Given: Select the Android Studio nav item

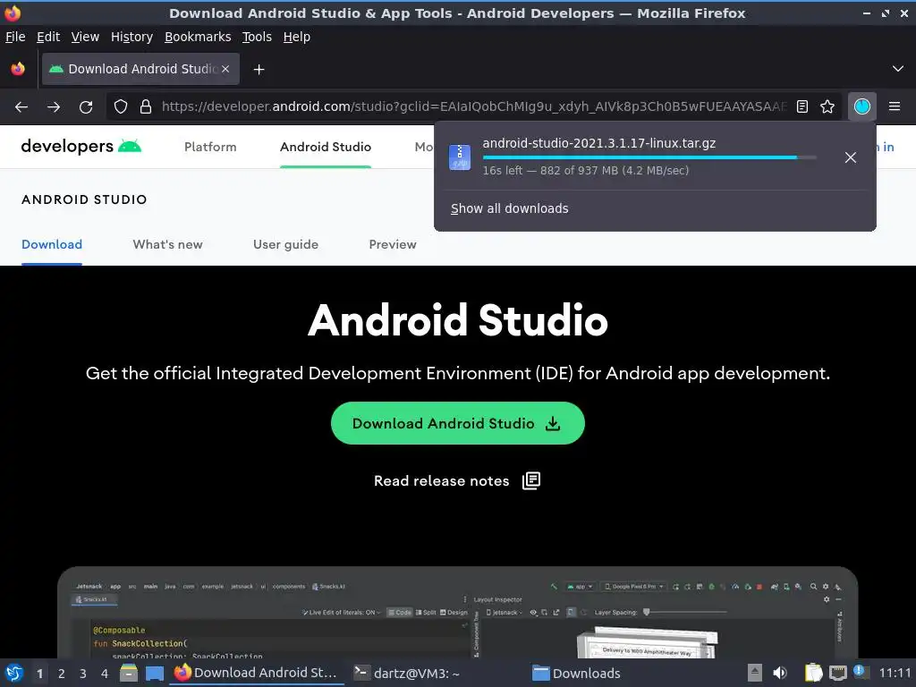Looking at the screenshot, I should (x=326, y=147).
